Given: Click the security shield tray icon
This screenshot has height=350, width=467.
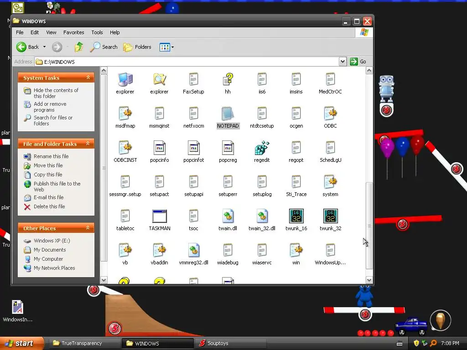Looking at the screenshot, I should [416, 343].
